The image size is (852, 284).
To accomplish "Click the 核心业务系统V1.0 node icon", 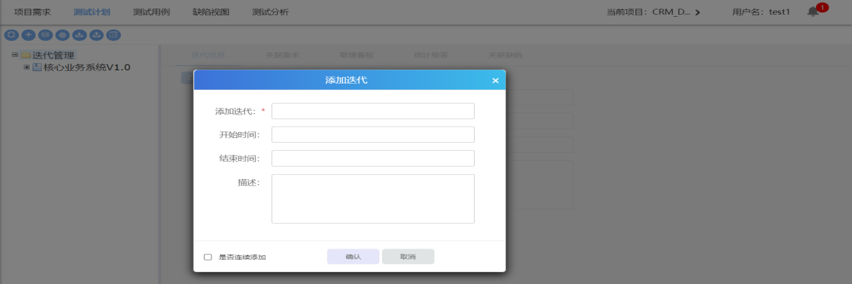I will [x=37, y=67].
